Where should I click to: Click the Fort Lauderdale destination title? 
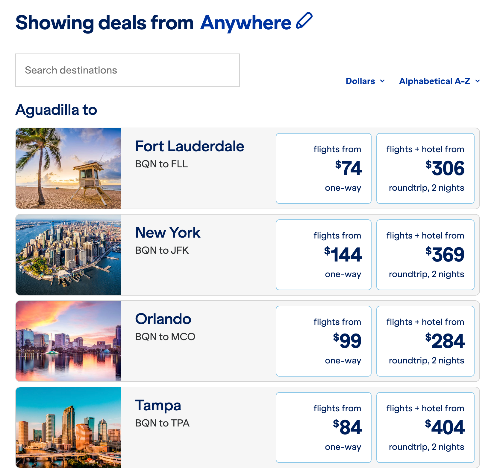click(x=190, y=146)
